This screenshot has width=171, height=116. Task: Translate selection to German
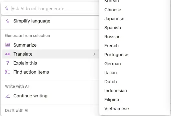pyautogui.click(x=113, y=64)
